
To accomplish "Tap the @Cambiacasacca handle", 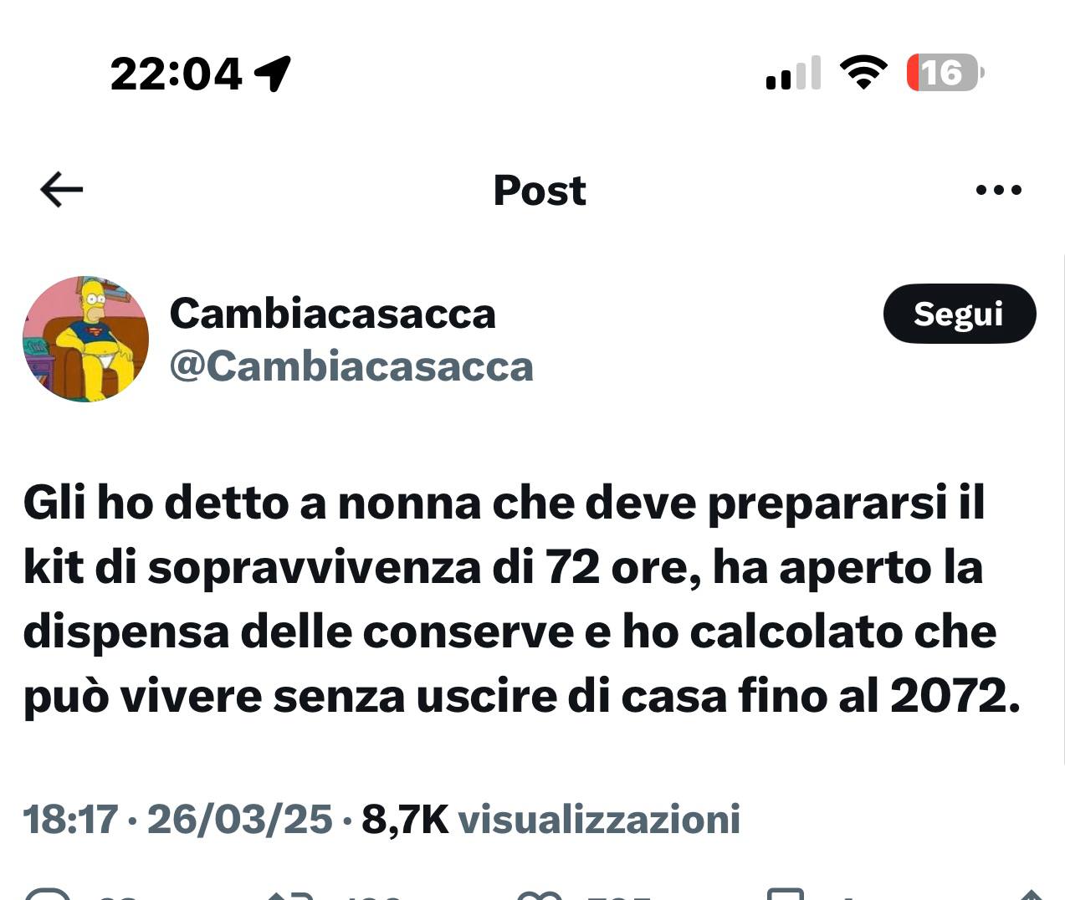I will pos(351,366).
